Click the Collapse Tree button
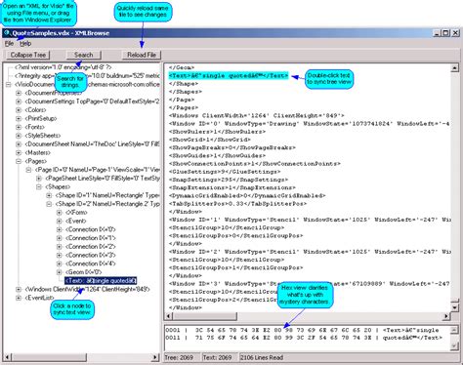Viewport: 463px width, 365px height. tap(28, 55)
